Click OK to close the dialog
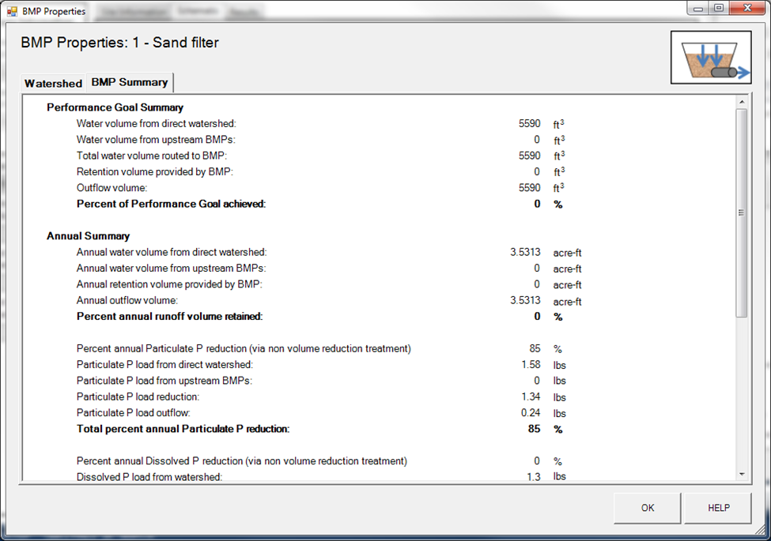Viewport: 771px width, 541px height. point(647,508)
